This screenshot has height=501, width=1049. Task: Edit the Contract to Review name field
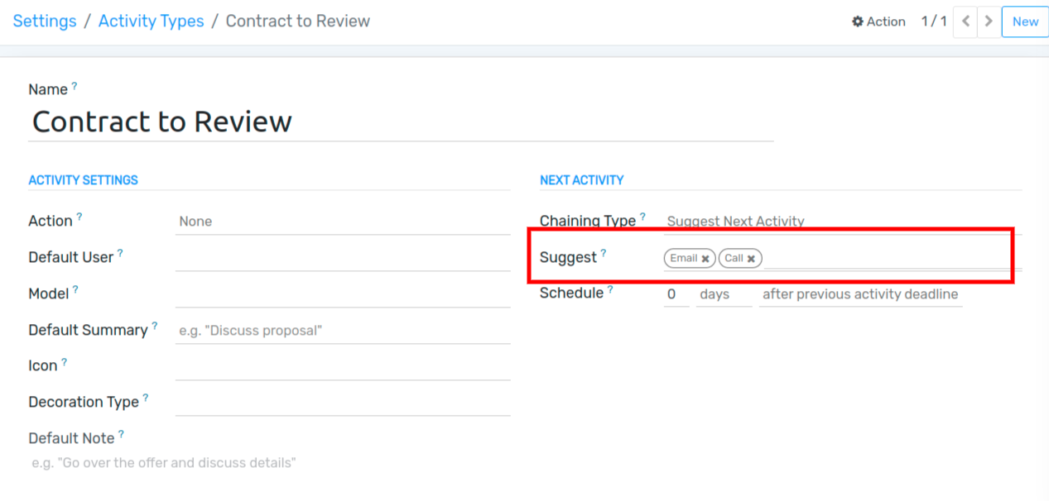[x=401, y=122]
